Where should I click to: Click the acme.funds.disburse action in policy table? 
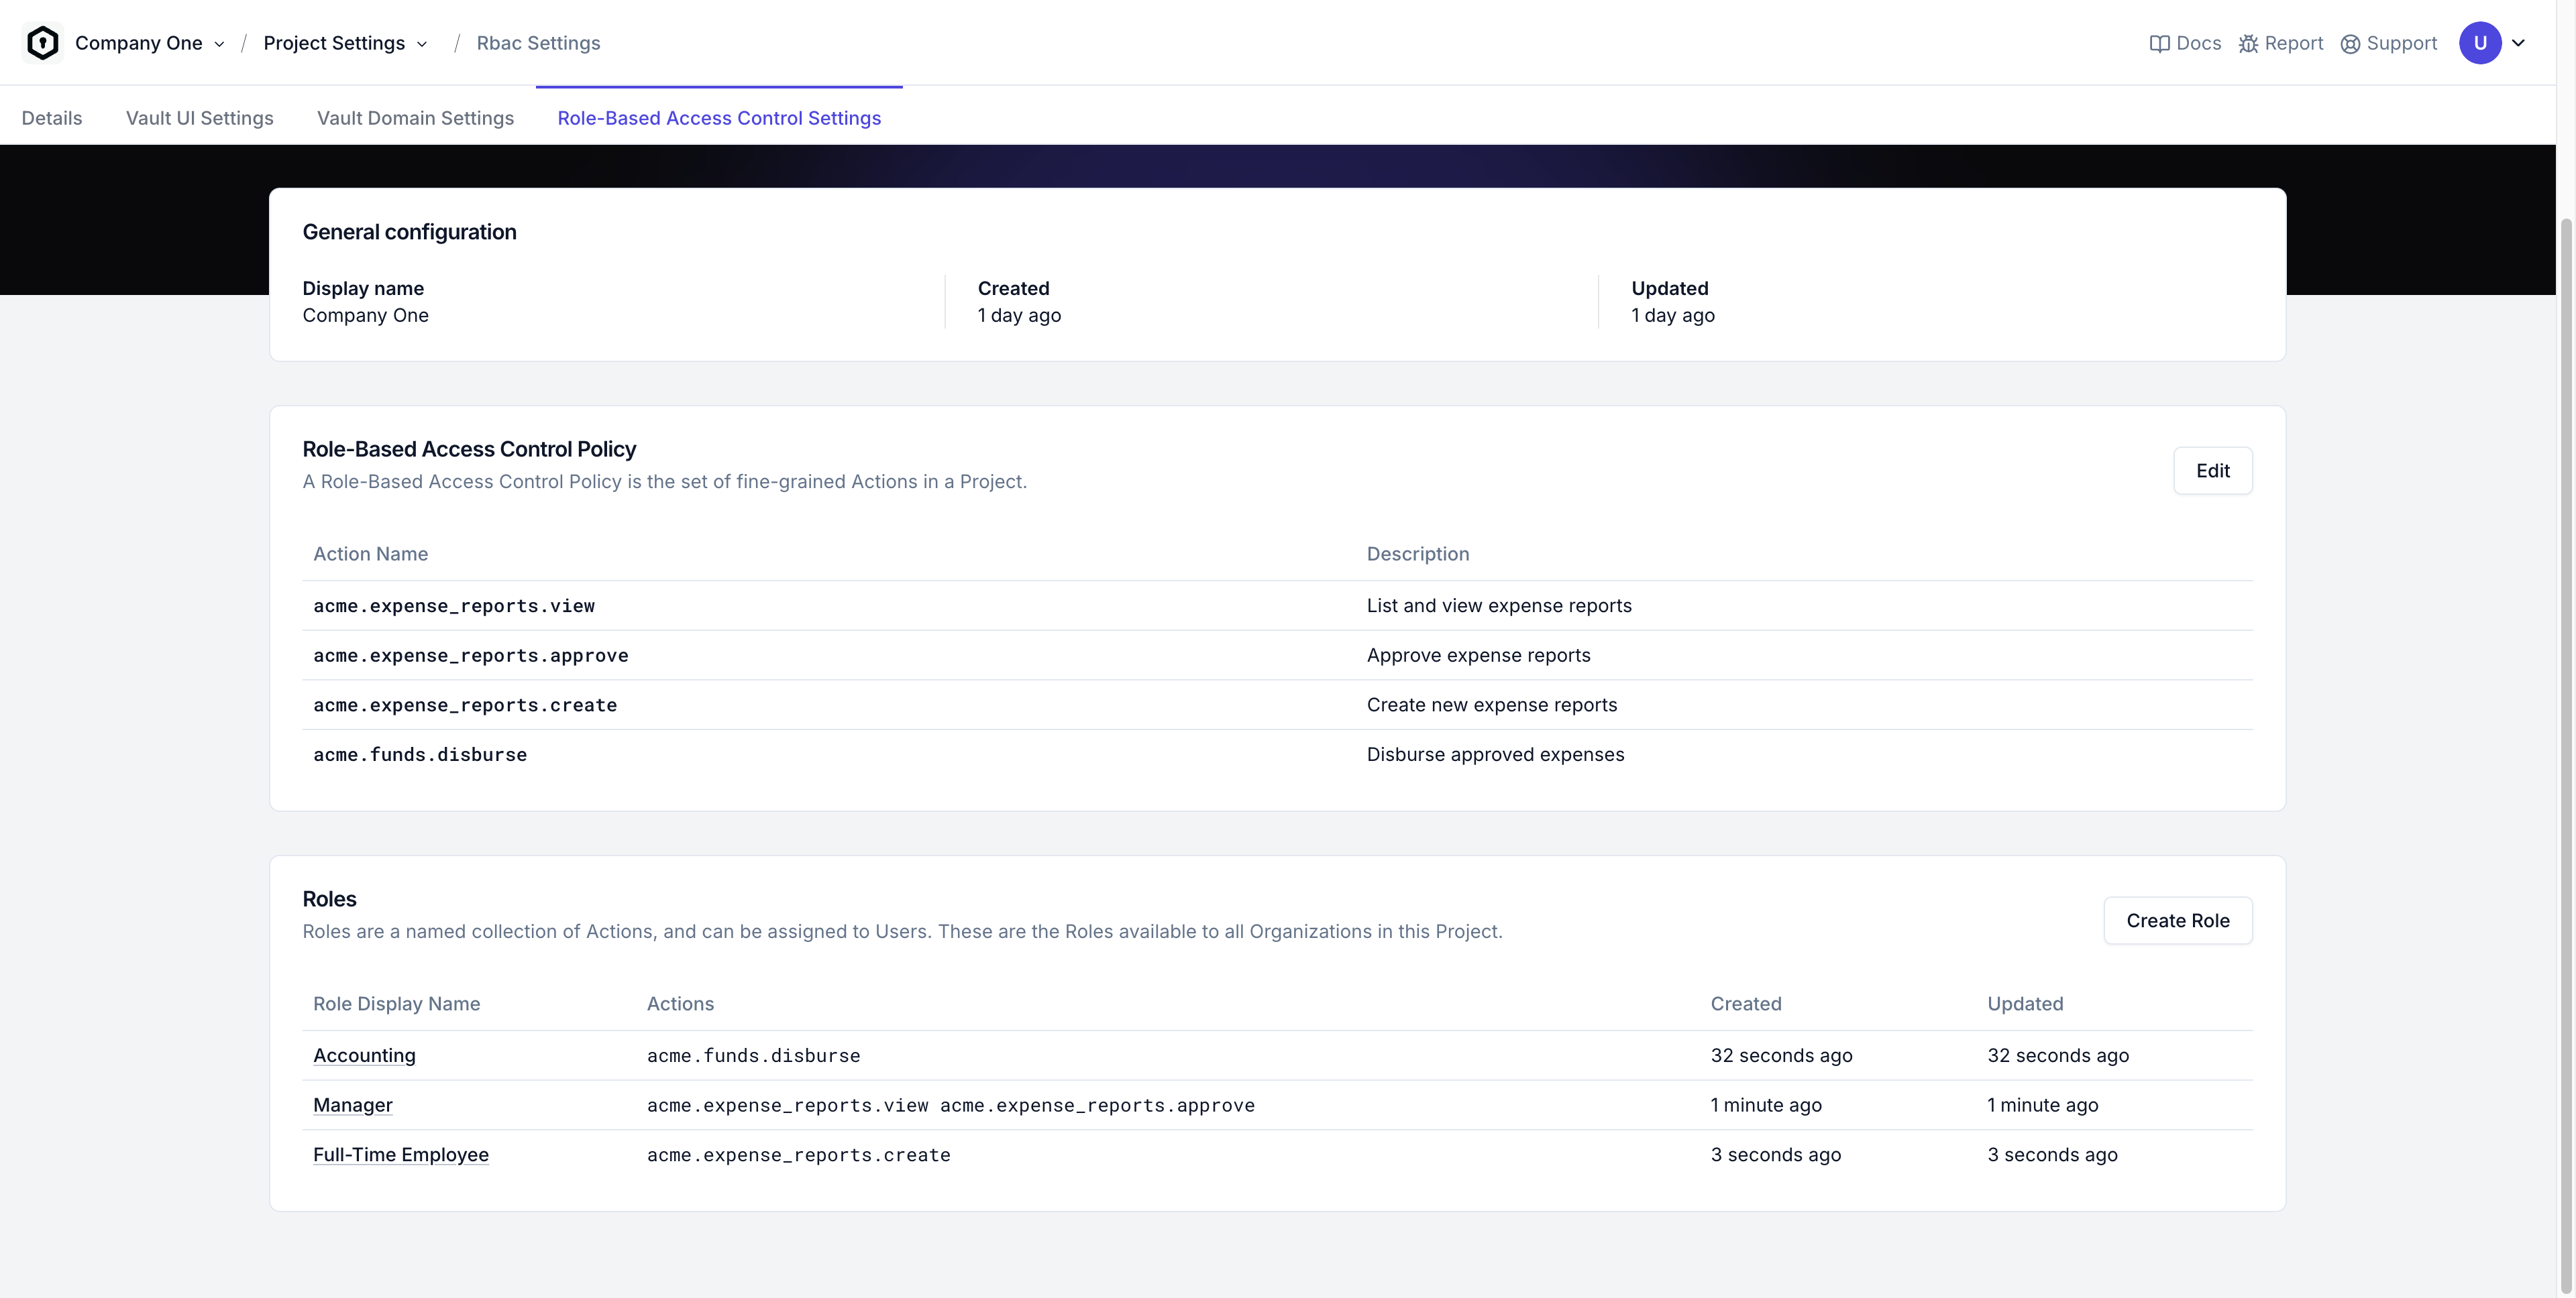point(420,754)
